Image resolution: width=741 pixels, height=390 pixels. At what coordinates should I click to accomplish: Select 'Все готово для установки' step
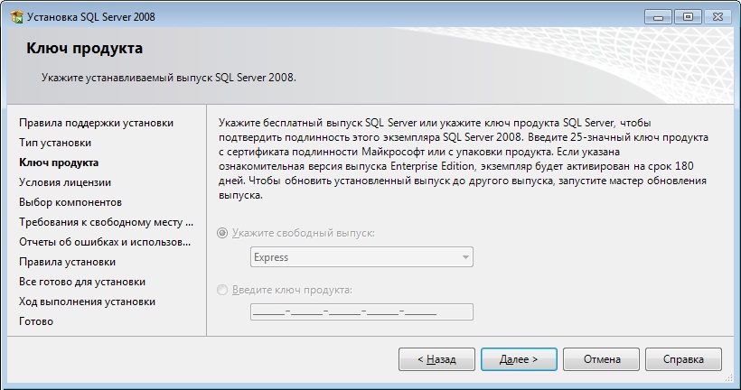[82, 282]
